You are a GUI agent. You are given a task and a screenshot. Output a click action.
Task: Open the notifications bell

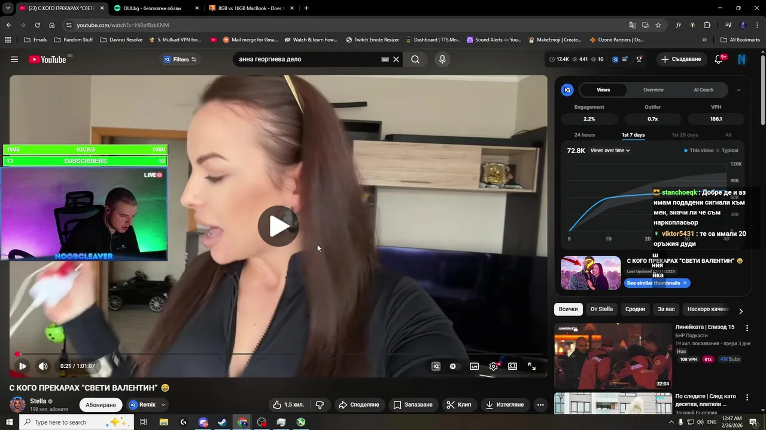point(719,59)
